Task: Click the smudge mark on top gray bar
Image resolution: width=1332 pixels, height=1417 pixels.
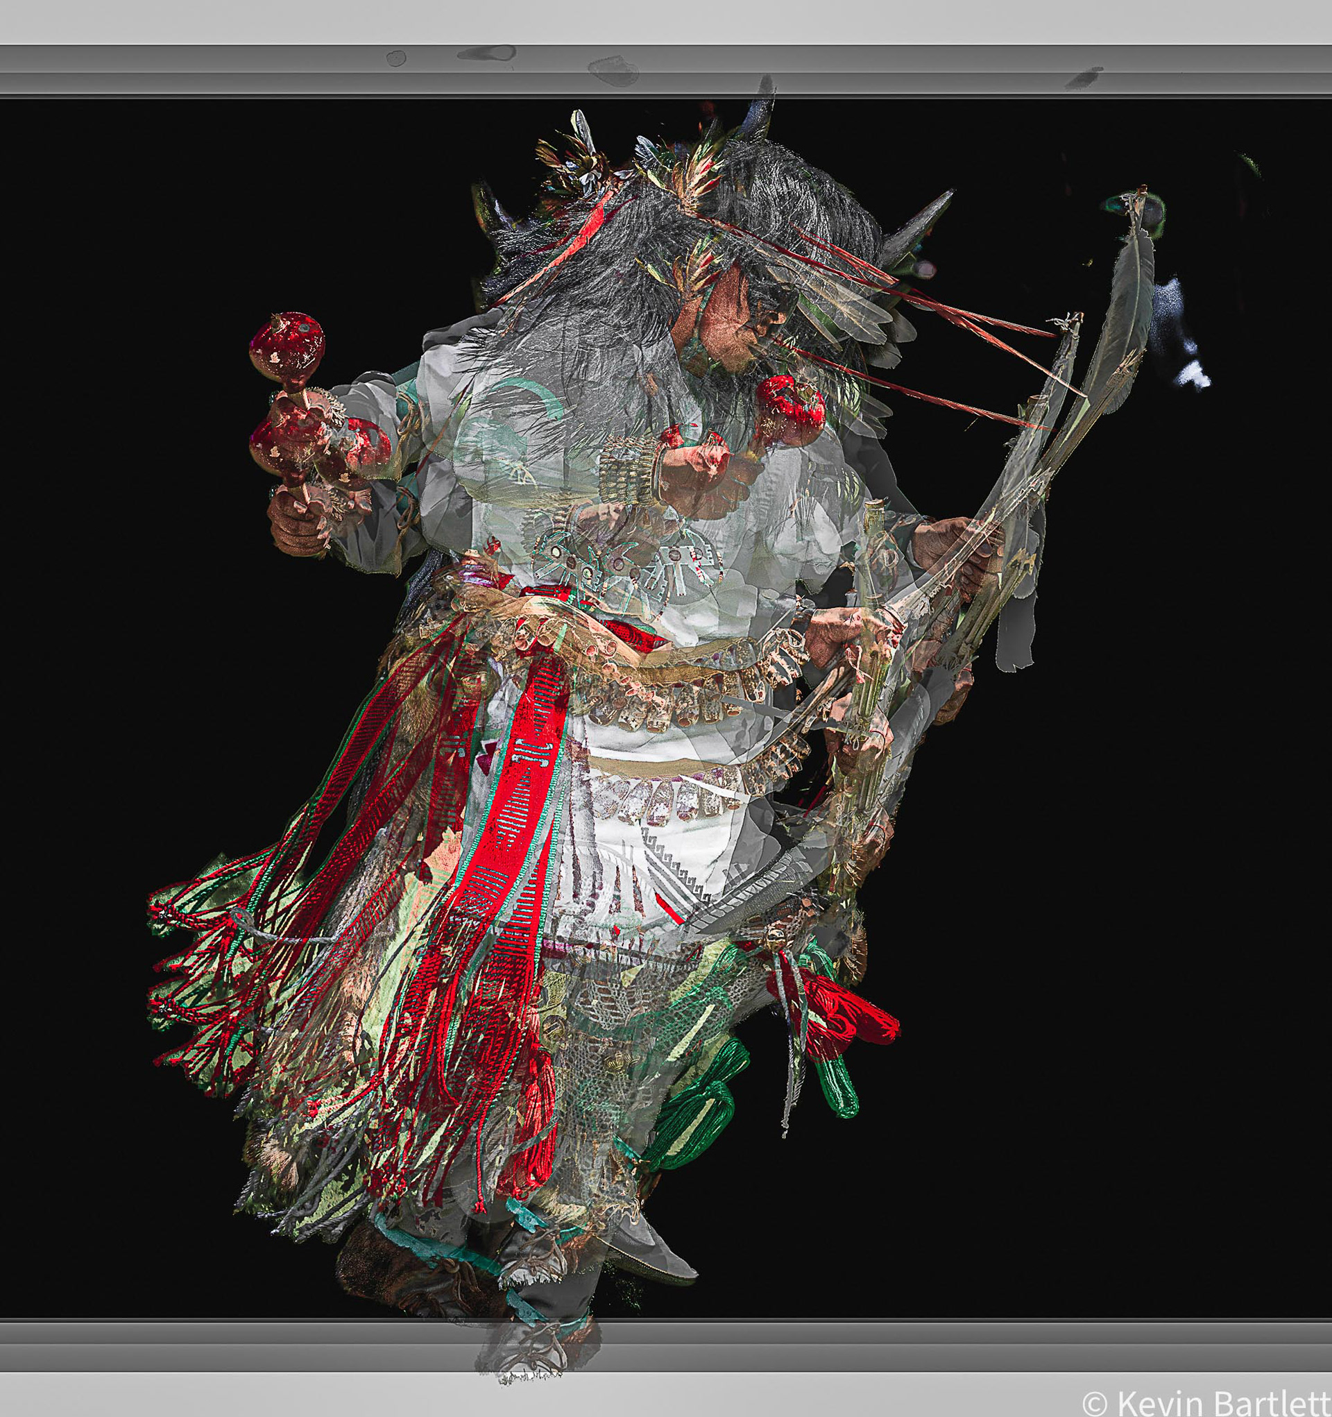Action: point(487,52)
